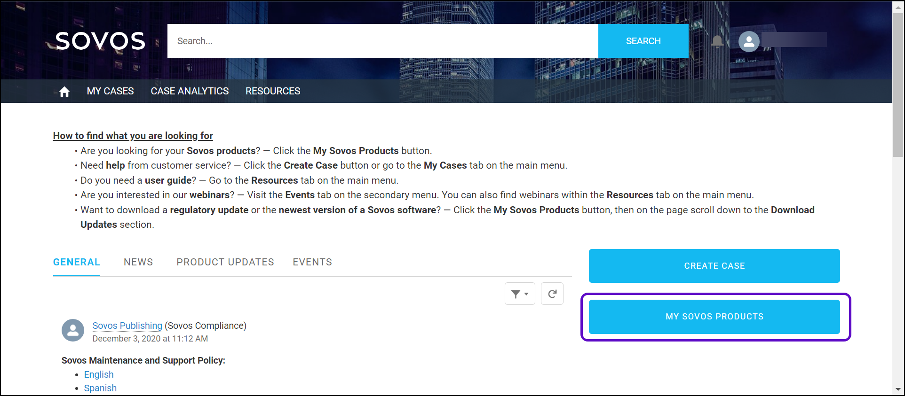
Task: Open the notifications bell
Action: tap(717, 41)
